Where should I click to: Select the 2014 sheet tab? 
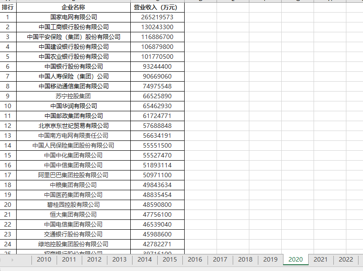pos(145,259)
